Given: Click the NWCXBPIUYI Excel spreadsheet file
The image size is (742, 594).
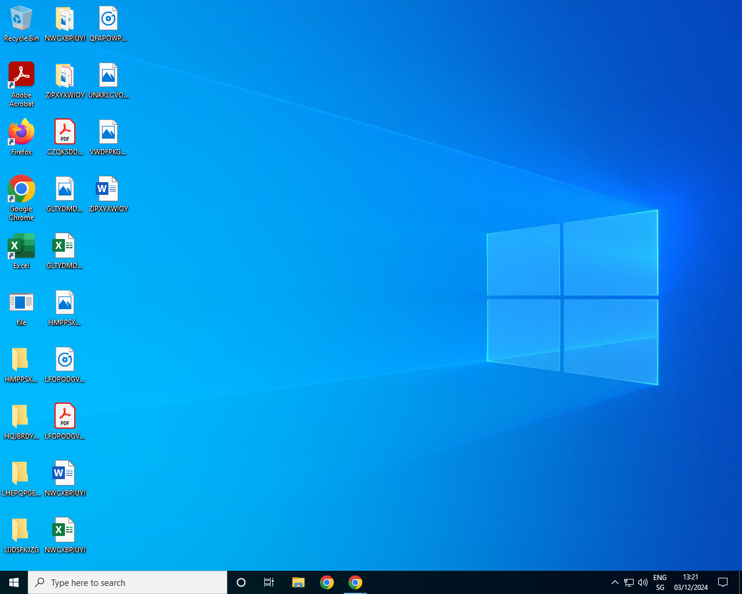Looking at the screenshot, I should pos(65,535).
